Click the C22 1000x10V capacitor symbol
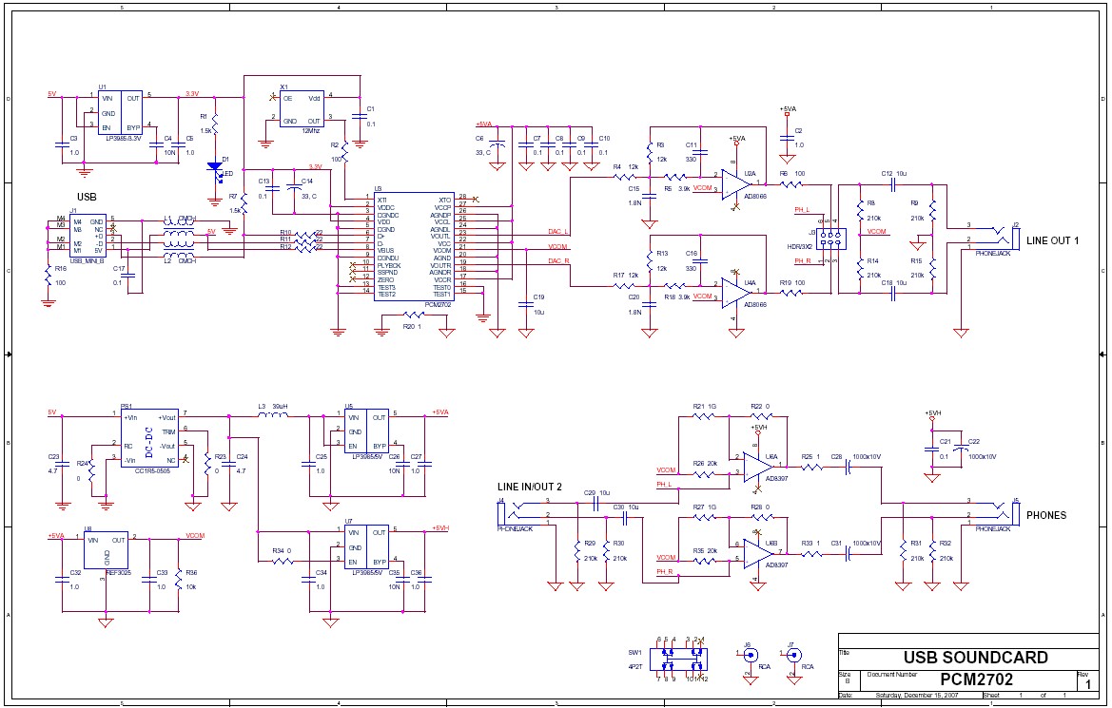 962,450
